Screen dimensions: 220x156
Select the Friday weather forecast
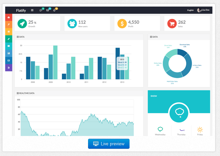pyautogui.click(x=200, y=131)
